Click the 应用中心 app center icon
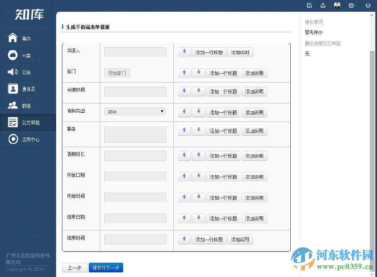Screen dimensions: 377x277 [x=14, y=139]
